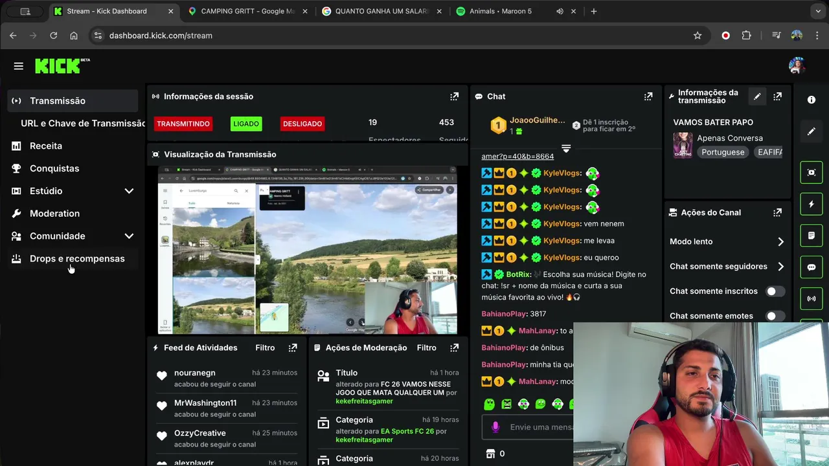The width and height of the screenshot is (829, 466).
Task: Open a new browser tab
Action: 593,11
